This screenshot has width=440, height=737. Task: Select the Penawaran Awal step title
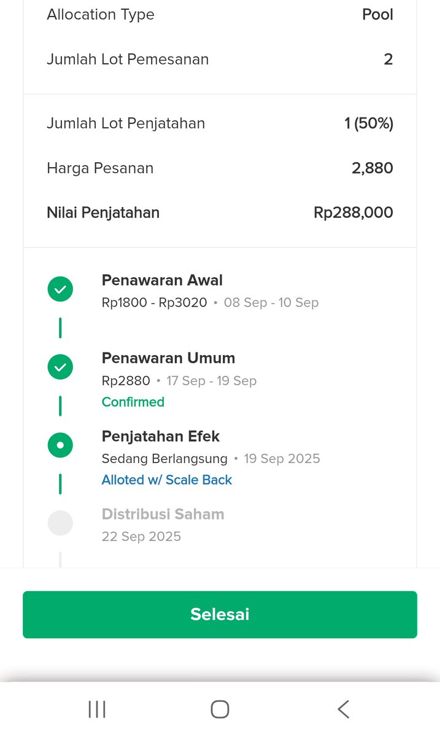(162, 280)
